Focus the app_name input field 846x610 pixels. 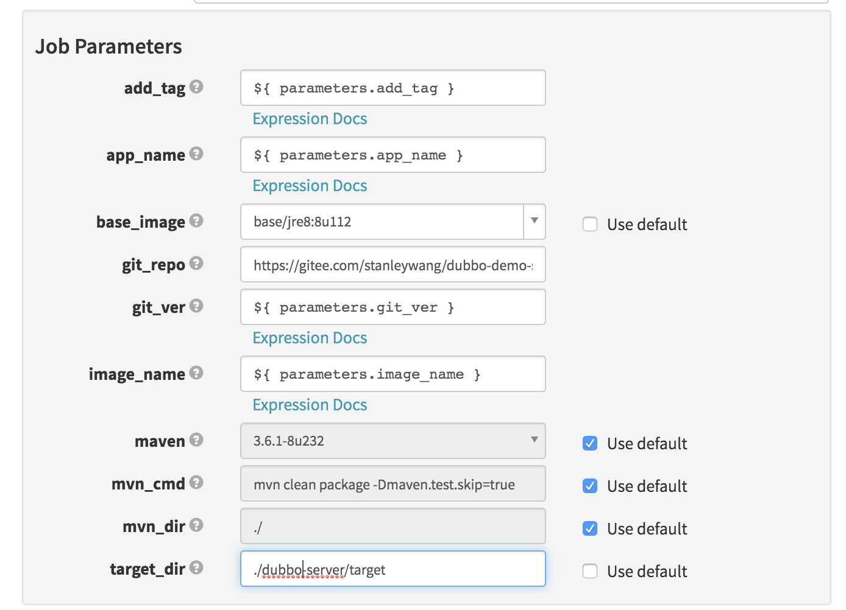tap(393, 155)
